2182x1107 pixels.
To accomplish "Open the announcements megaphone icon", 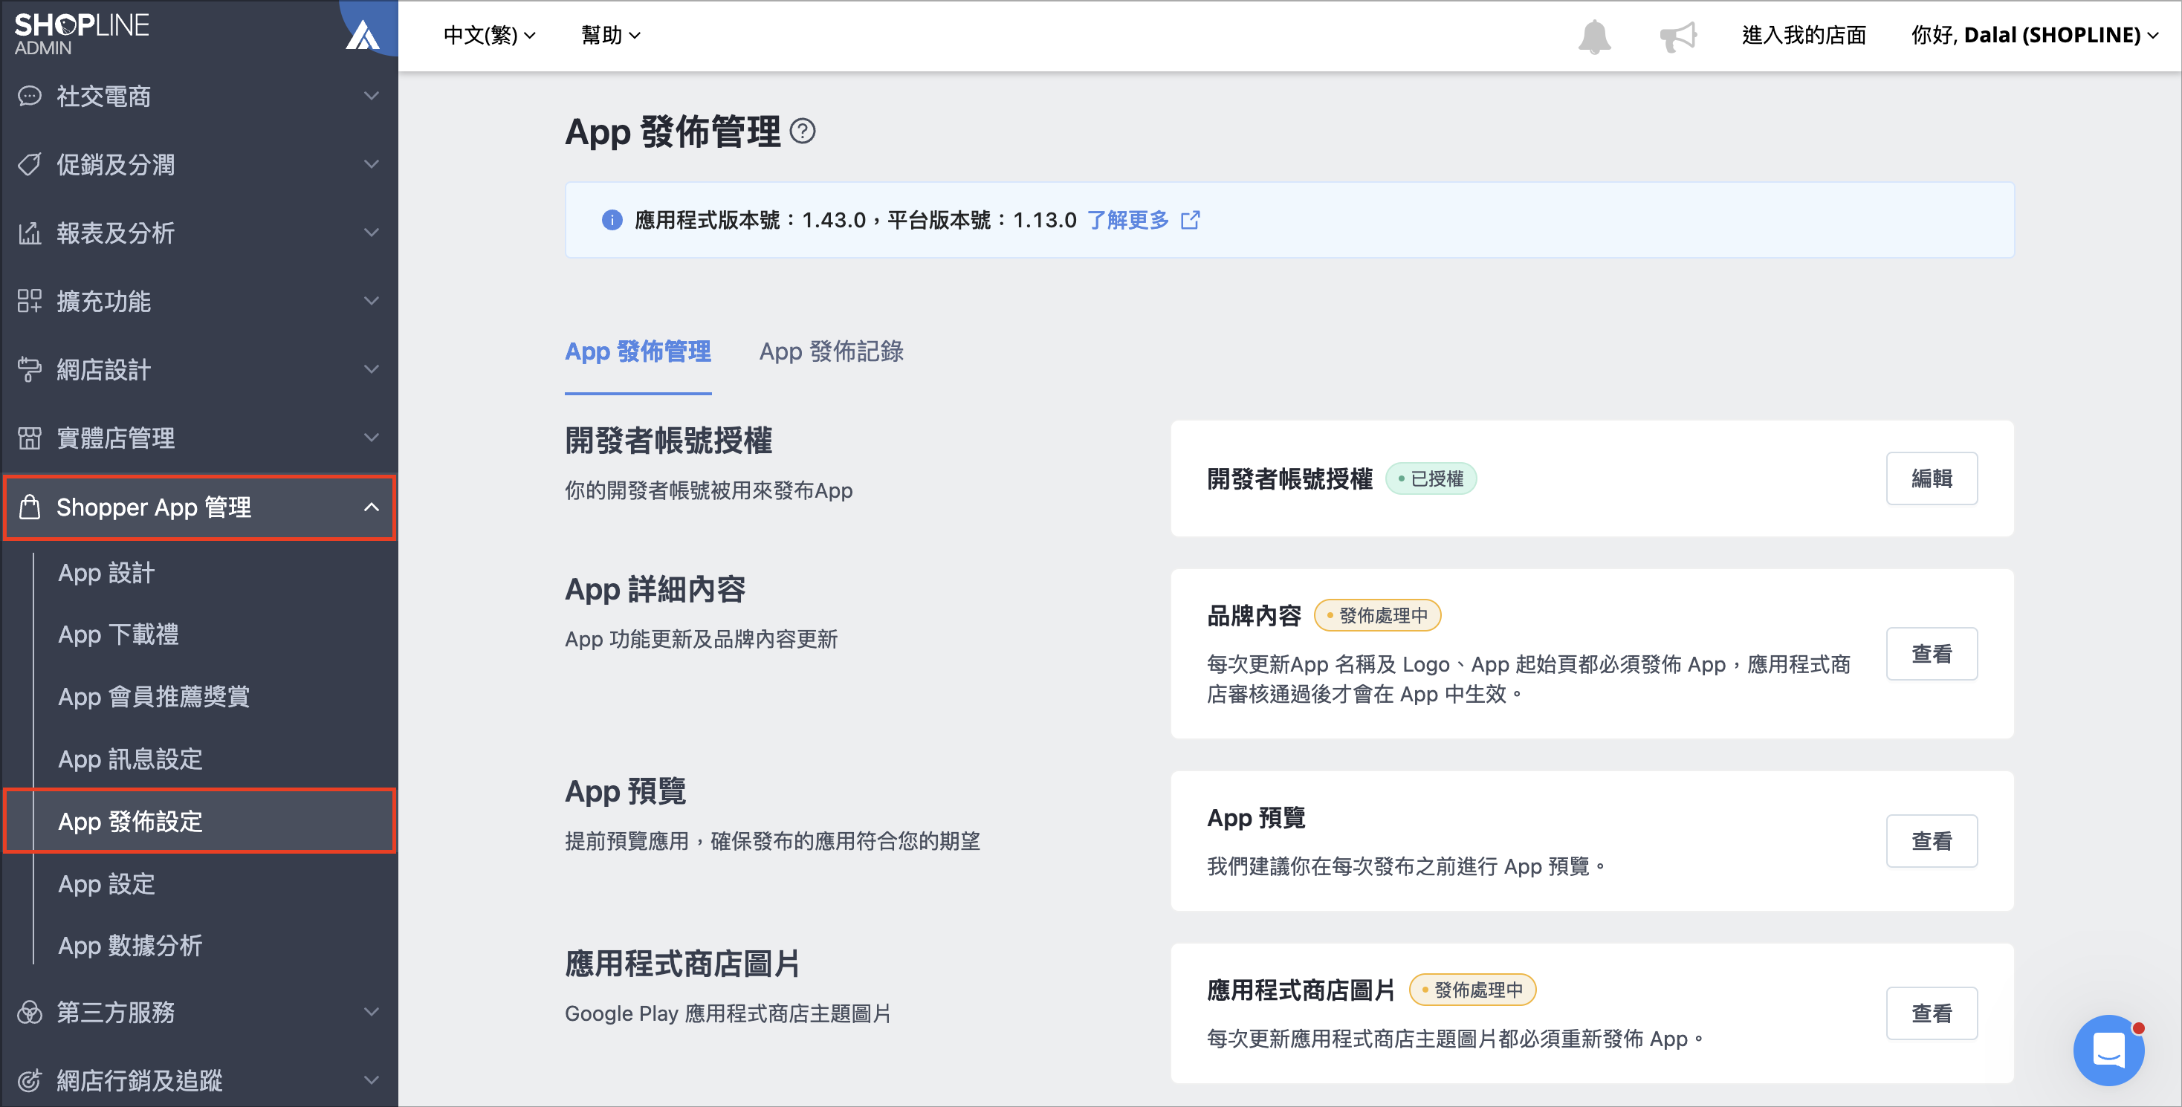I will pyautogui.click(x=1677, y=36).
